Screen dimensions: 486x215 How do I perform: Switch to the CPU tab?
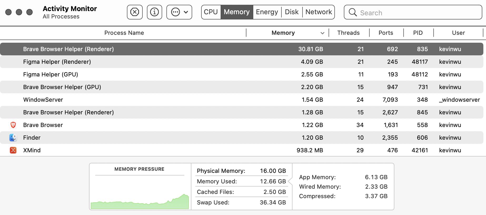211,12
